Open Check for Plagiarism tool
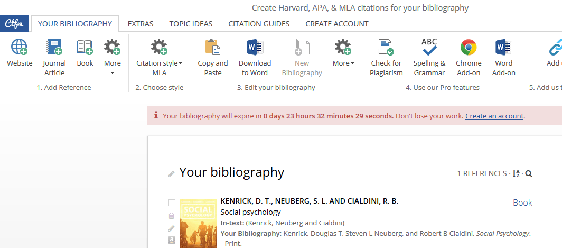The height and width of the screenshot is (248, 562). point(386,48)
